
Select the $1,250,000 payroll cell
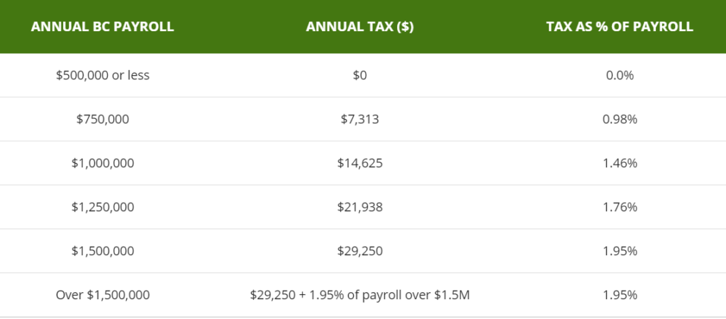pos(103,207)
